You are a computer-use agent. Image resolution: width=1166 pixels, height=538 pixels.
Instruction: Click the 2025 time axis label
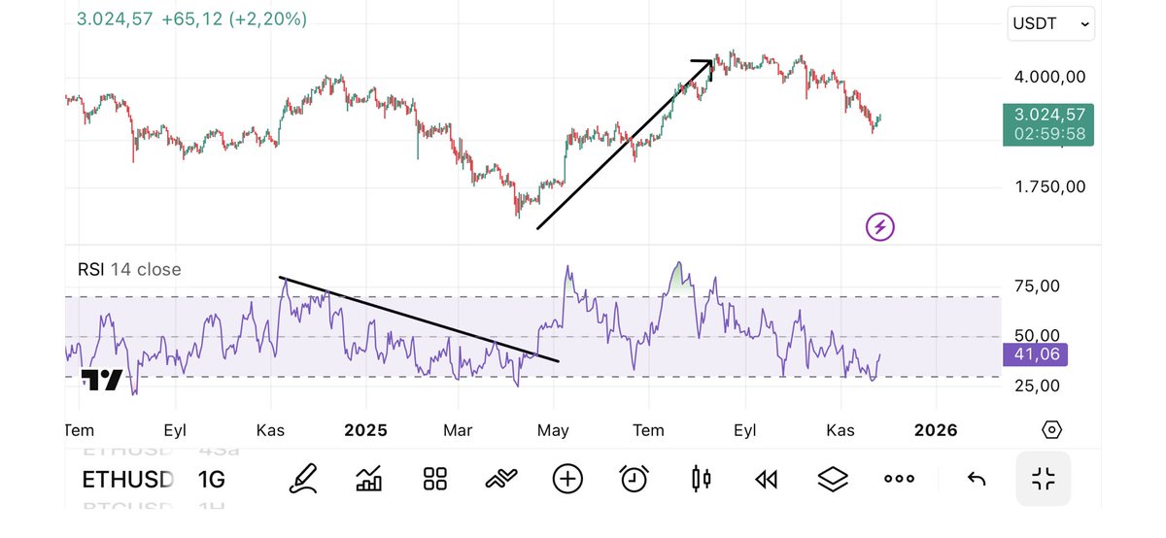coord(365,430)
